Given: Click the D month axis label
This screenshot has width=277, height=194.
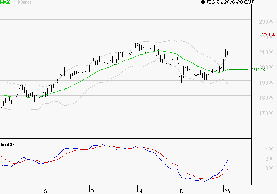Looking at the screenshot, I should (182, 191).
